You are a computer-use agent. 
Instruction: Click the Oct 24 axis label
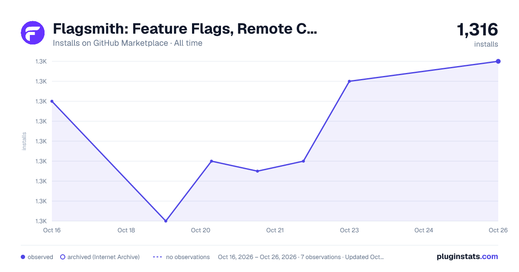(424, 230)
